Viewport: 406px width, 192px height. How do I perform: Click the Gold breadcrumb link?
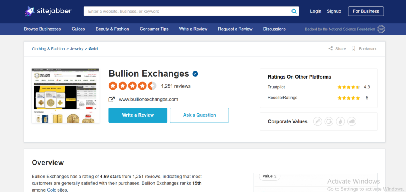click(x=93, y=49)
